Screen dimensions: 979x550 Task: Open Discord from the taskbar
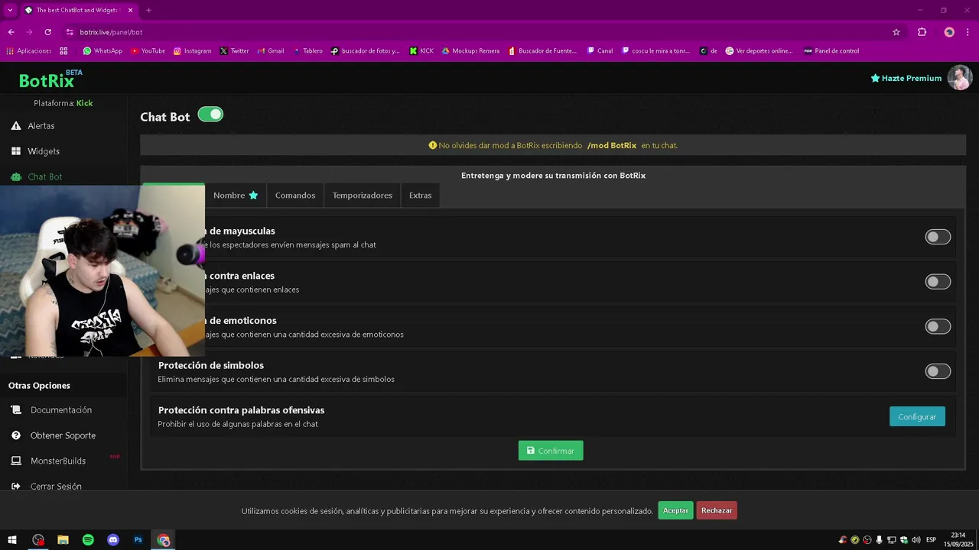click(113, 540)
